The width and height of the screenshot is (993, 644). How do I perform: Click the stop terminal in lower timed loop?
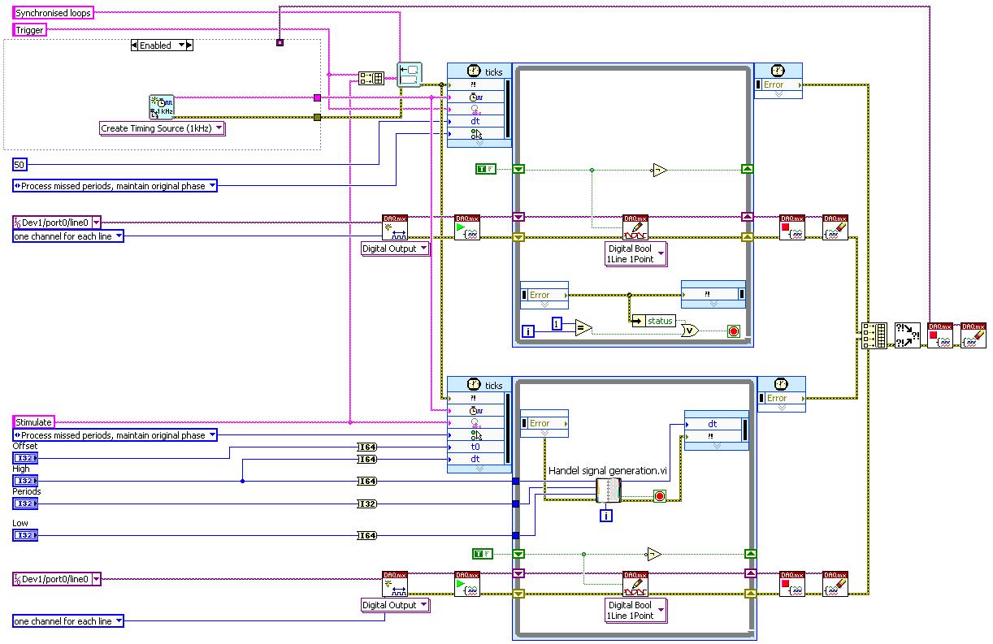(659, 496)
